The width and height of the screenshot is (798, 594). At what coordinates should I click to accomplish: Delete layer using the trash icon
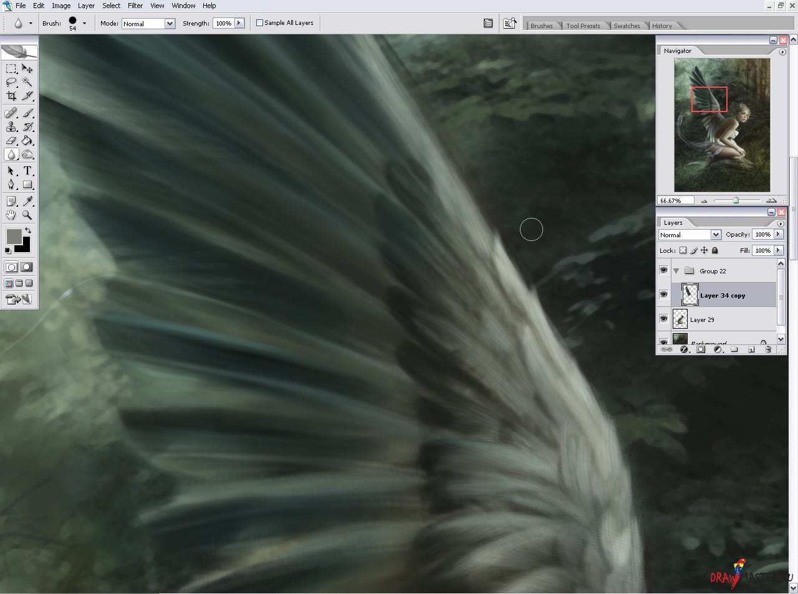click(x=768, y=350)
